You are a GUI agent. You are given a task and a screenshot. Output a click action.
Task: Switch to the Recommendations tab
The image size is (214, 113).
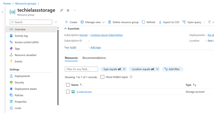coord(94,58)
